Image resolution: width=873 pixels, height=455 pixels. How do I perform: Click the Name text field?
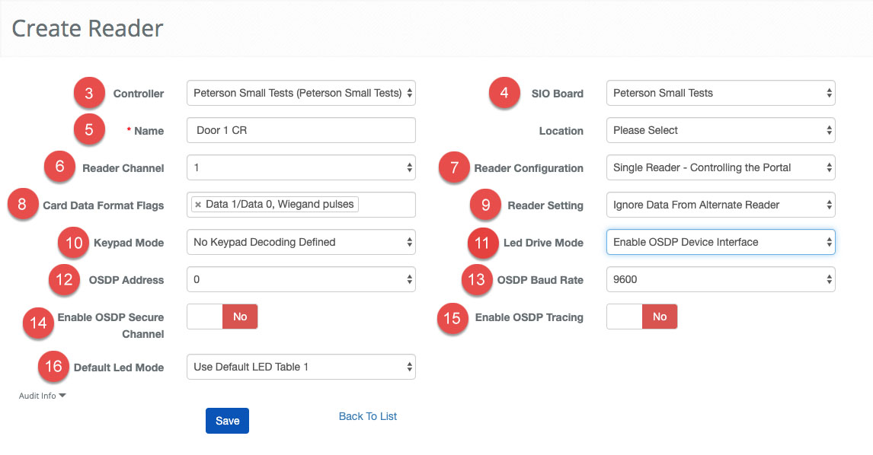[x=301, y=130]
